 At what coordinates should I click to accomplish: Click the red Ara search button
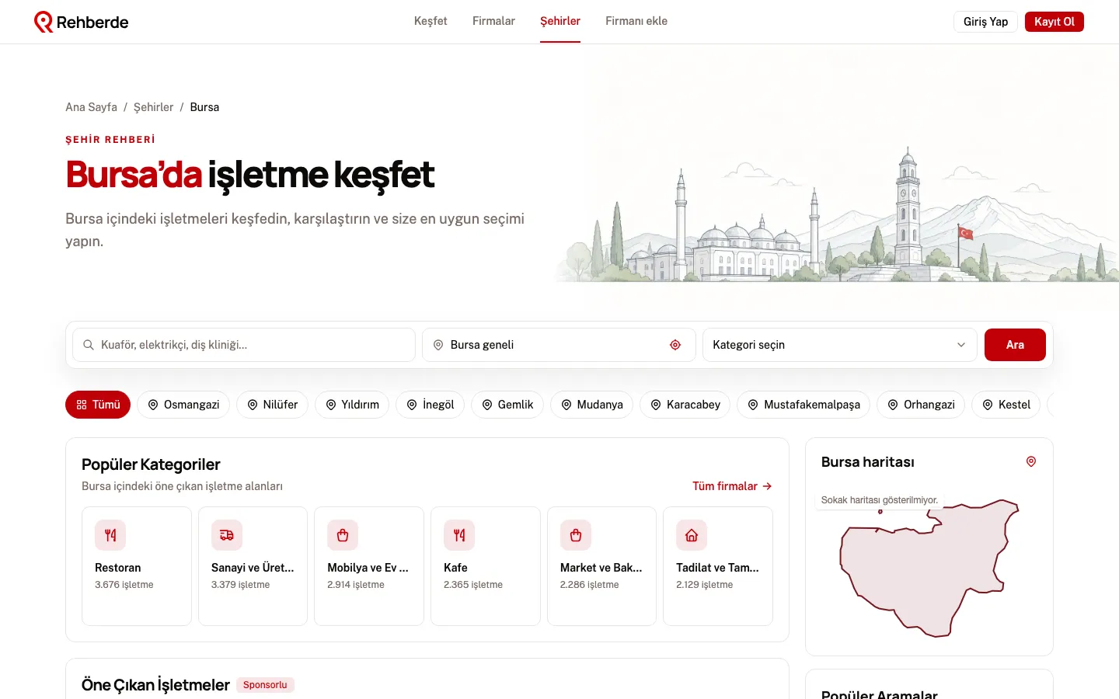(x=1015, y=345)
